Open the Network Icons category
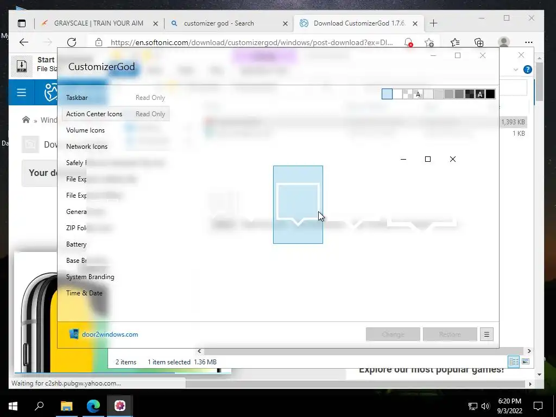556x417 pixels. tap(86, 147)
